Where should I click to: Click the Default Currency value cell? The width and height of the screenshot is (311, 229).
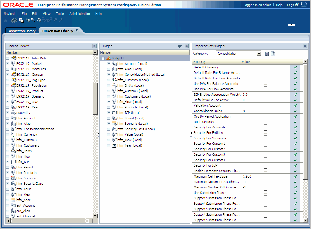[x=265, y=67]
